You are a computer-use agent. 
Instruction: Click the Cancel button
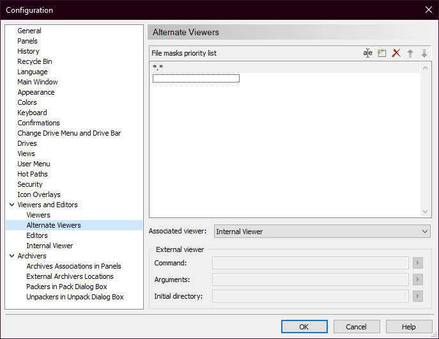(x=357, y=327)
